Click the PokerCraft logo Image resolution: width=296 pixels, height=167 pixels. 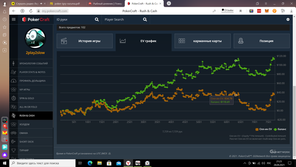click(x=36, y=19)
